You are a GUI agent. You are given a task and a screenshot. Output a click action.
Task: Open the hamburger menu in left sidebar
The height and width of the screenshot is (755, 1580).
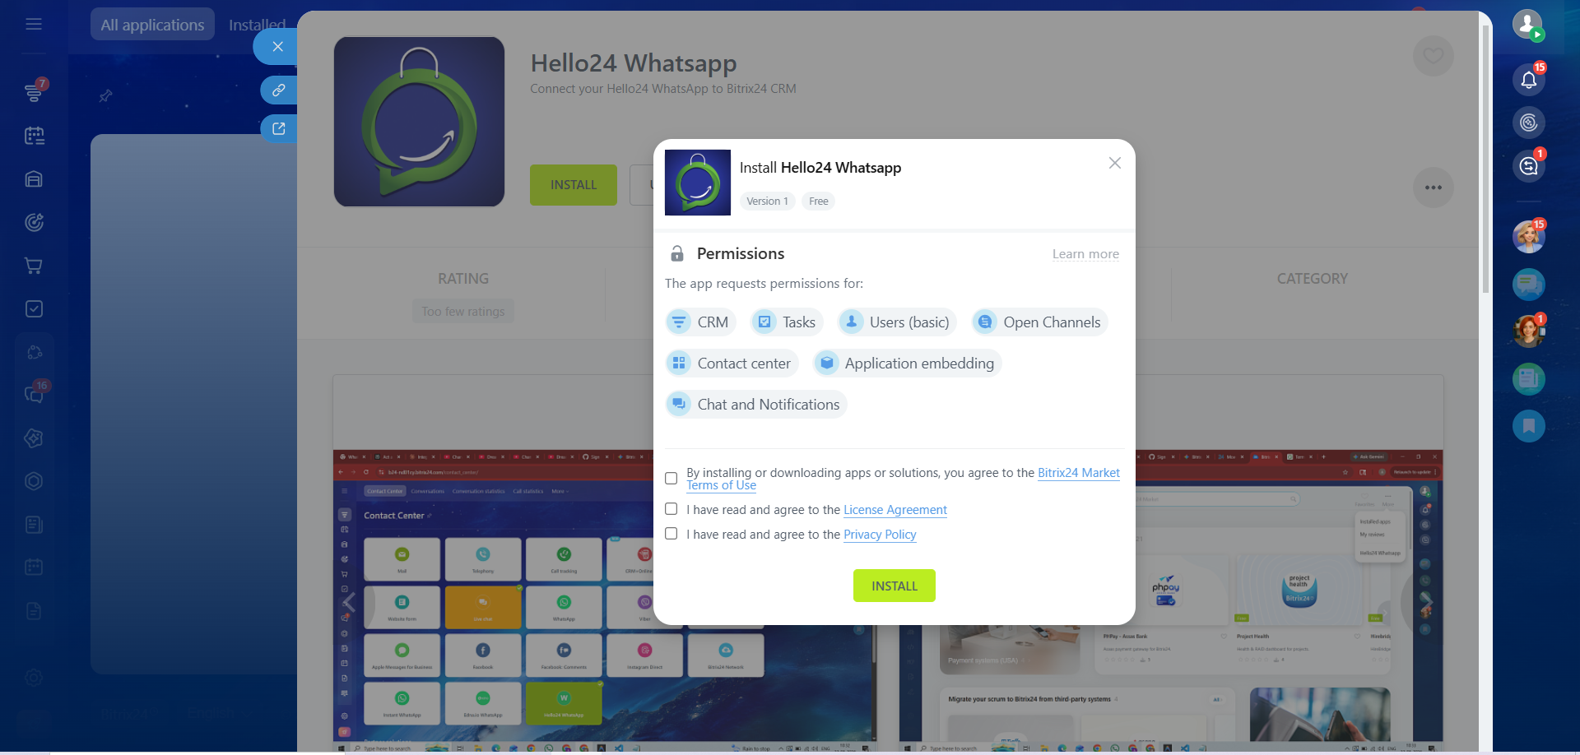[x=34, y=24]
